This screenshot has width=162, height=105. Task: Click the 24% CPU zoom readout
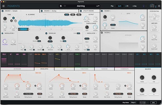(153, 103)
